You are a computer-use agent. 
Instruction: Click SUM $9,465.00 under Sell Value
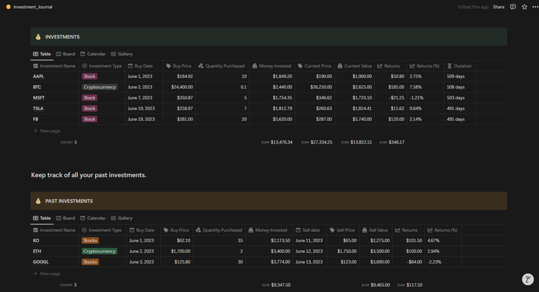coord(376,285)
